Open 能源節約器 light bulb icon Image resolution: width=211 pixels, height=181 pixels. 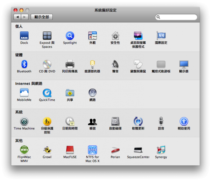coord(92,64)
